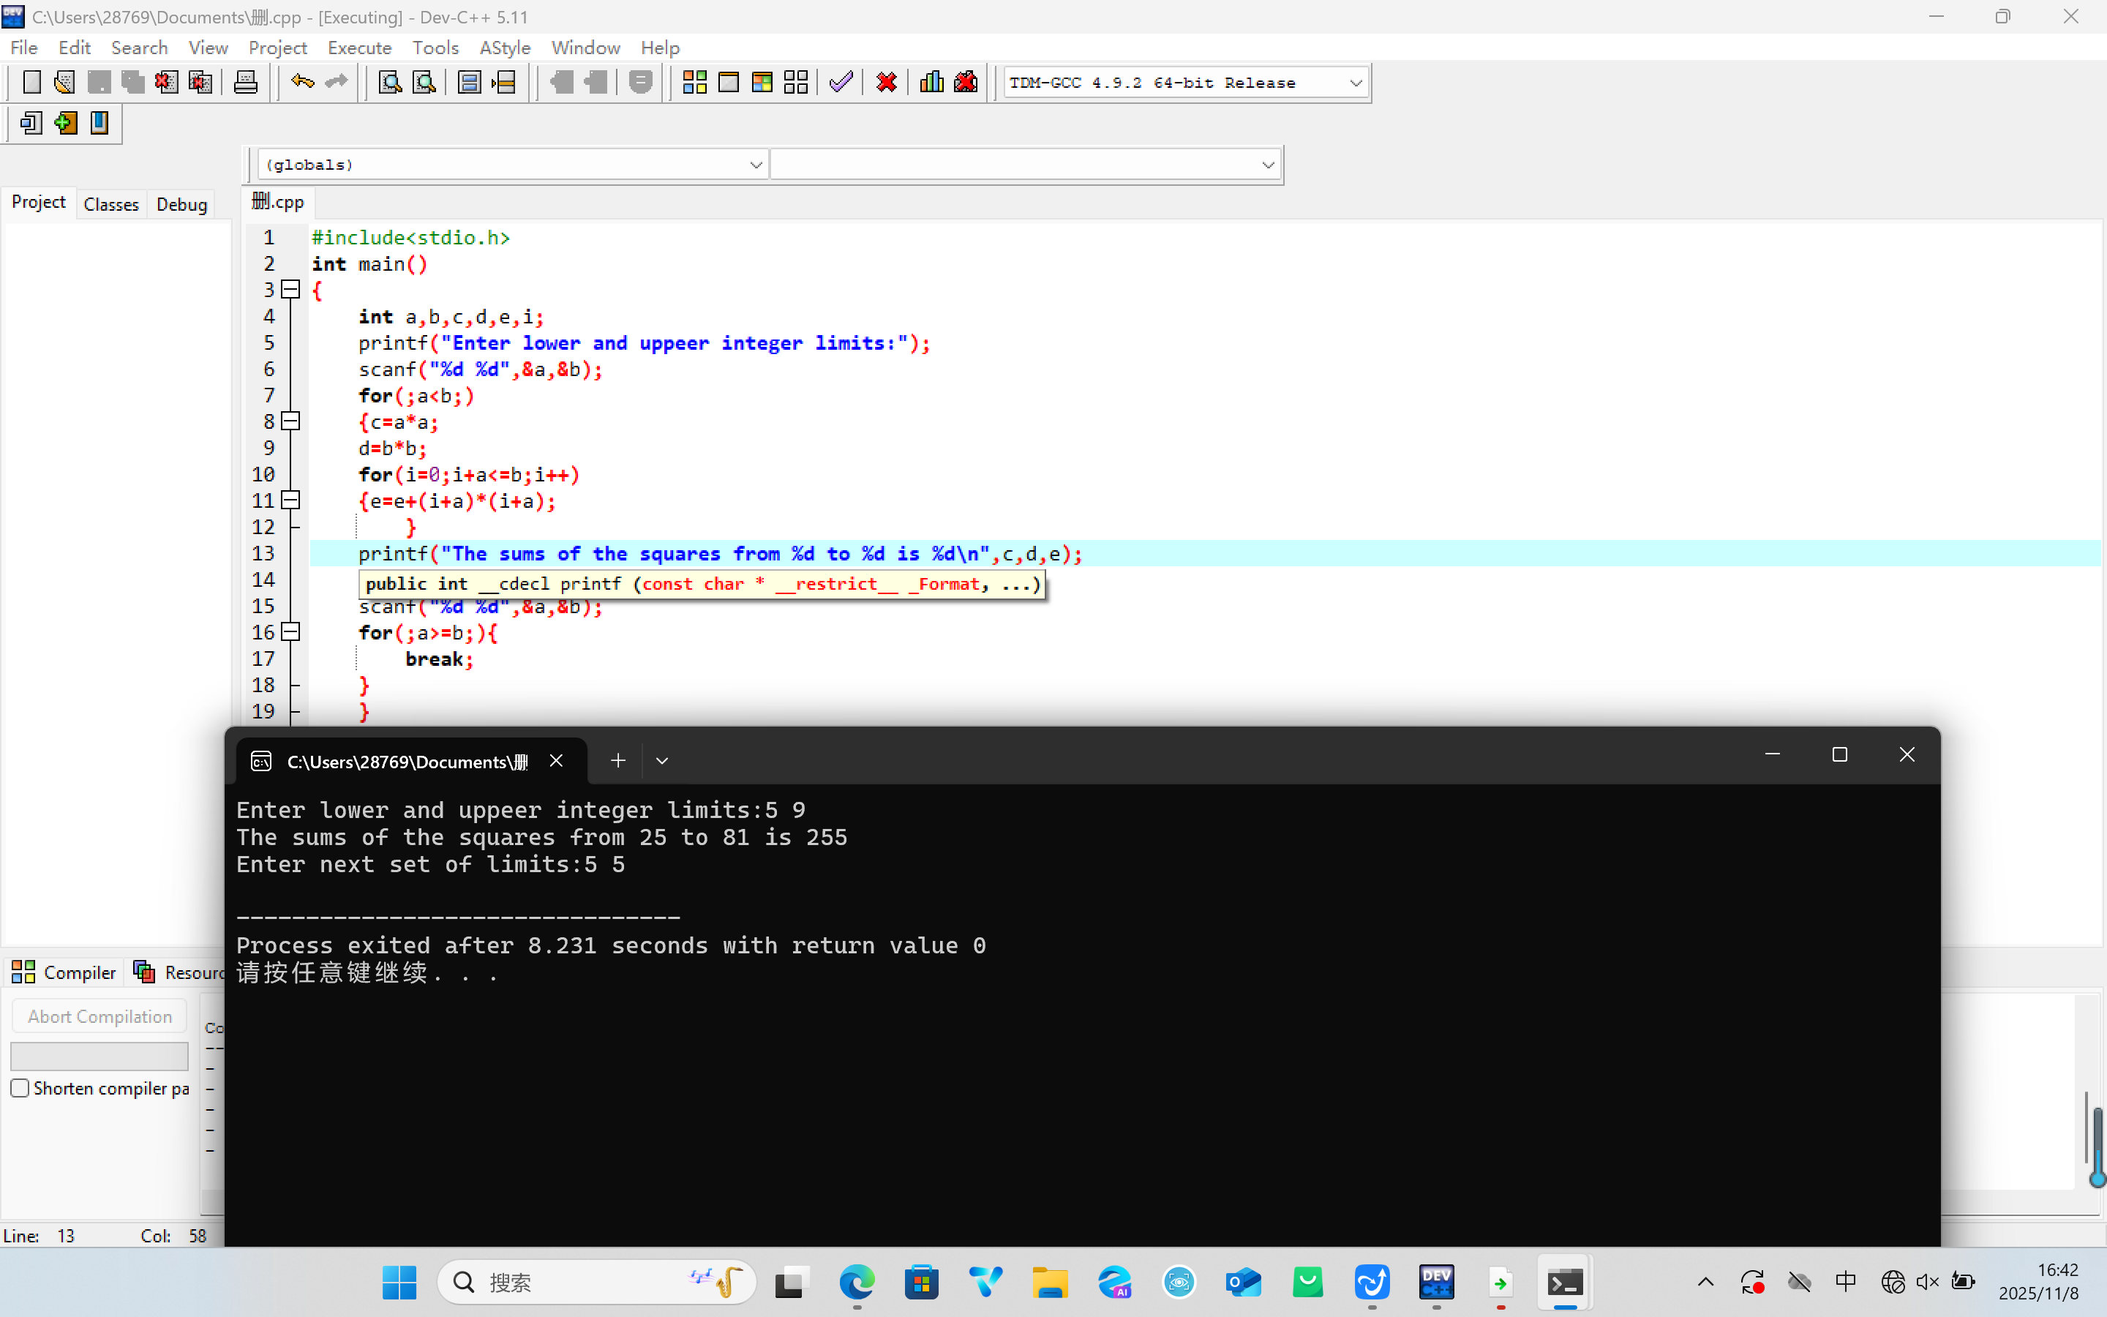The height and width of the screenshot is (1317, 2107).
Task: Click the Undo arrow icon
Action: coord(302,83)
